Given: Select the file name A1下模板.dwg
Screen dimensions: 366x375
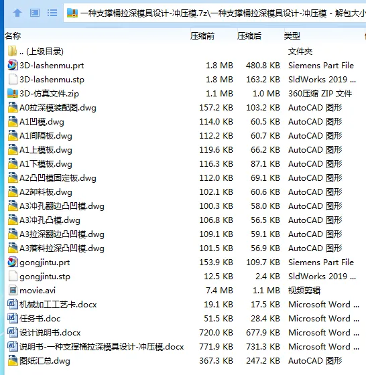Looking at the screenshot, I should pos(46,164).
